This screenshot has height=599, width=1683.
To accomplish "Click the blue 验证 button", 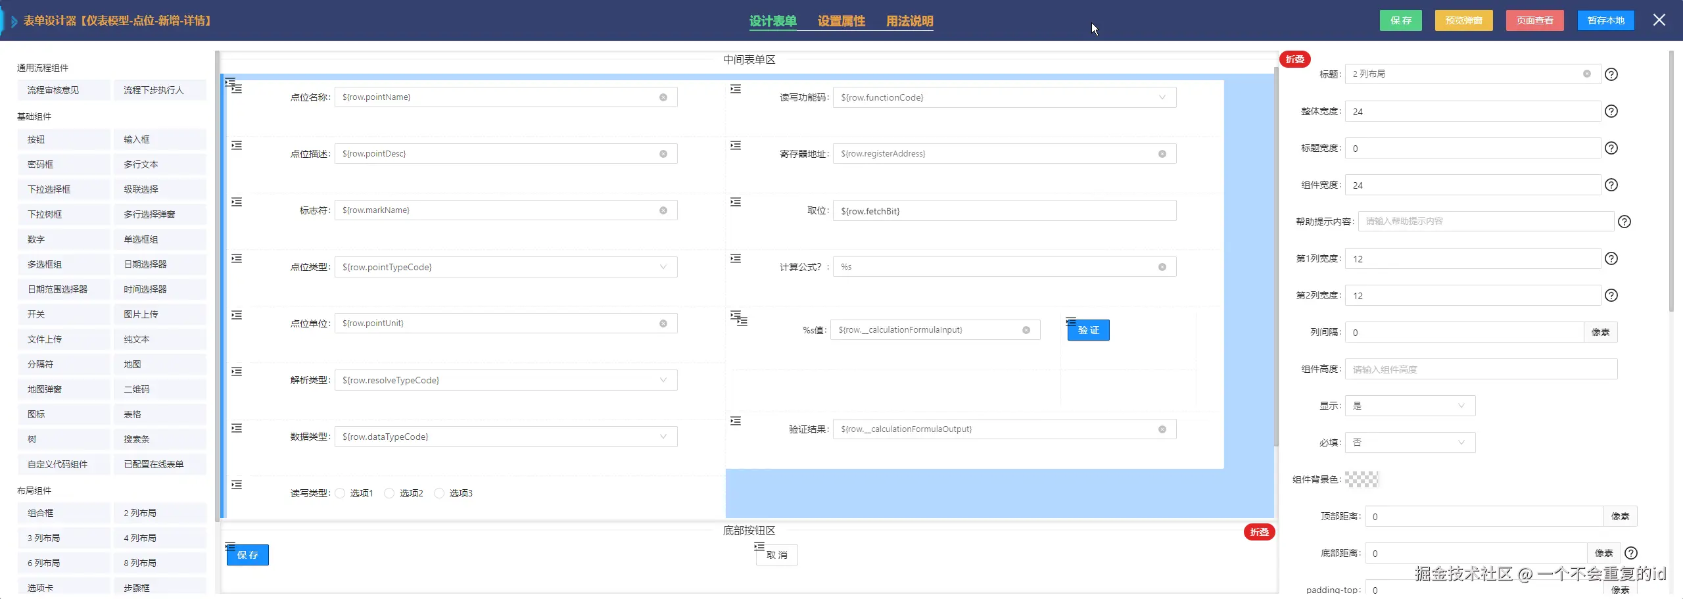I will [x=1089, y=330].
